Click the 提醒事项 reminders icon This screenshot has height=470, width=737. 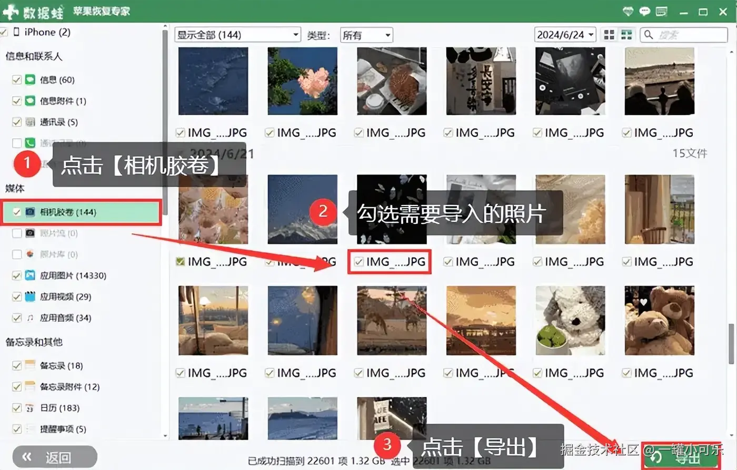[x=31, y=429]
